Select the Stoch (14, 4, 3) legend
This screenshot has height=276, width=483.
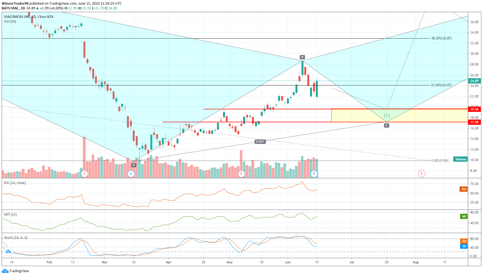point(16,238)
